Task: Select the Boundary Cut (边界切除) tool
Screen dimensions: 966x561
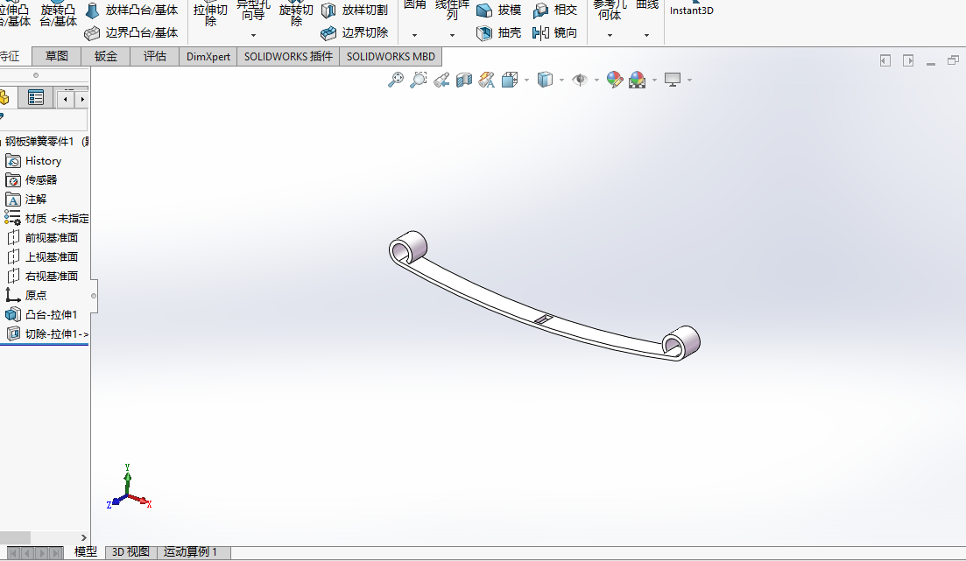Action: (356, 32)
